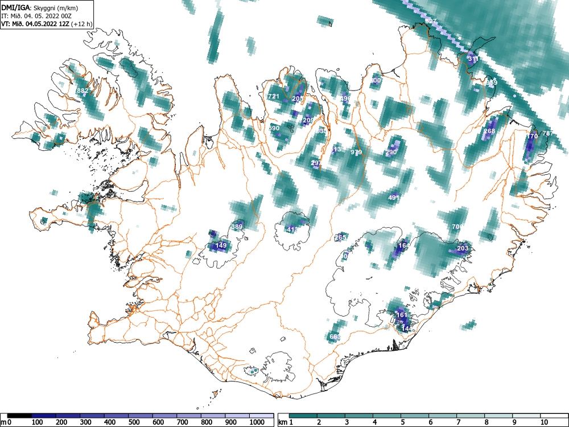Click visibility value 590 on map

[274, 128]
